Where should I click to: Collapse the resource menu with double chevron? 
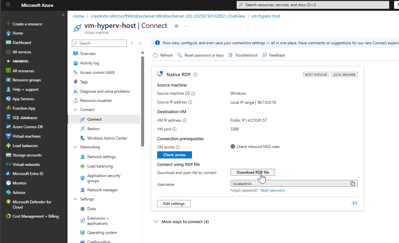[140, 43]
